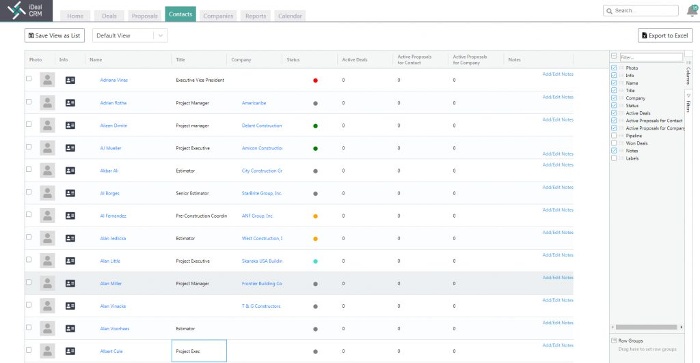
Task: Open Frontier Building company link
Action: [262, 284]
